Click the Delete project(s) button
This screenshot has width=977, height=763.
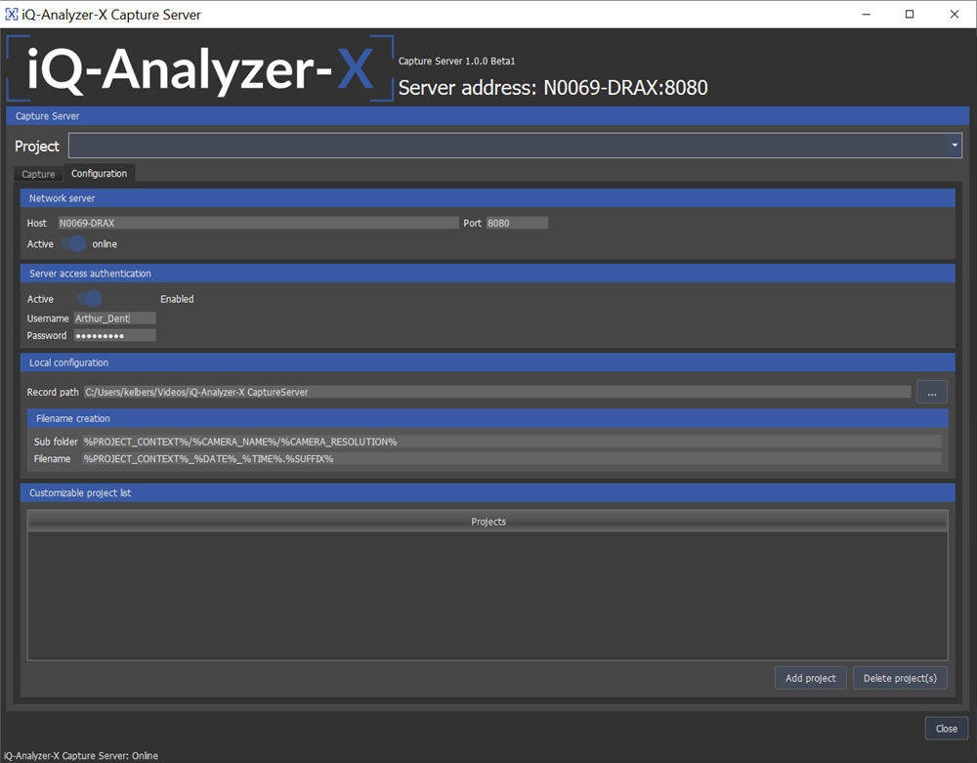pos(900,678)
